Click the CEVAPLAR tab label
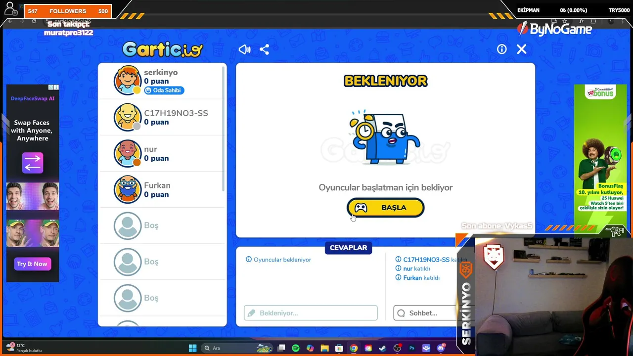Viewport: 633px width, 356px height. [349, 248]
